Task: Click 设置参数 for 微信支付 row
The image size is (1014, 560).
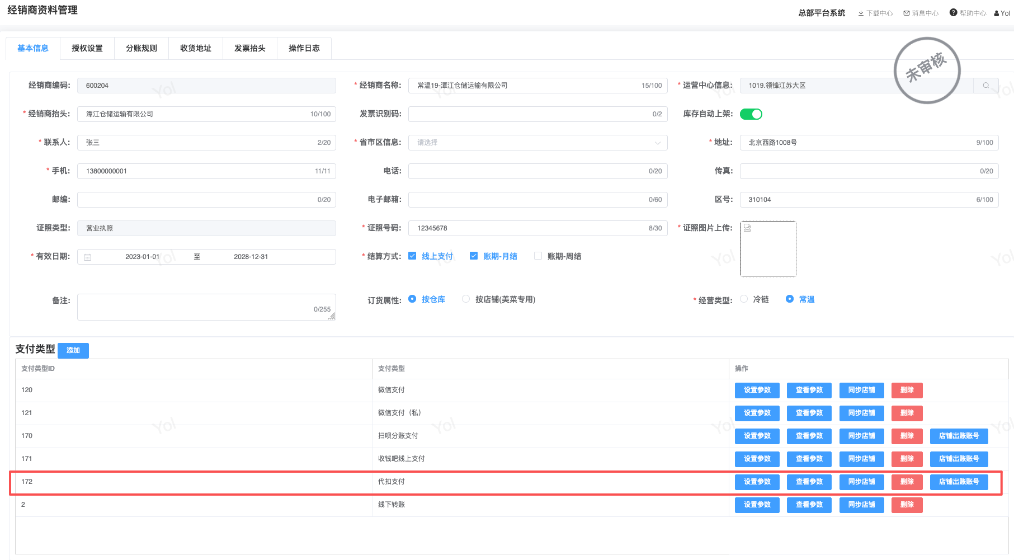Action: point(757,390)
